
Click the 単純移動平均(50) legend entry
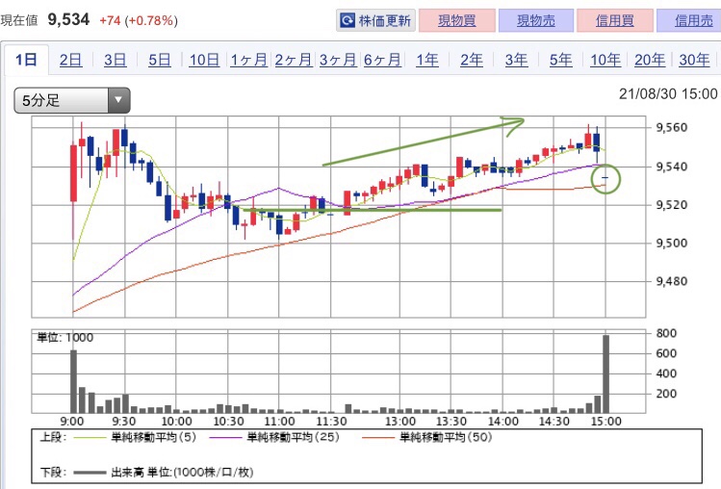click(426, 437)
